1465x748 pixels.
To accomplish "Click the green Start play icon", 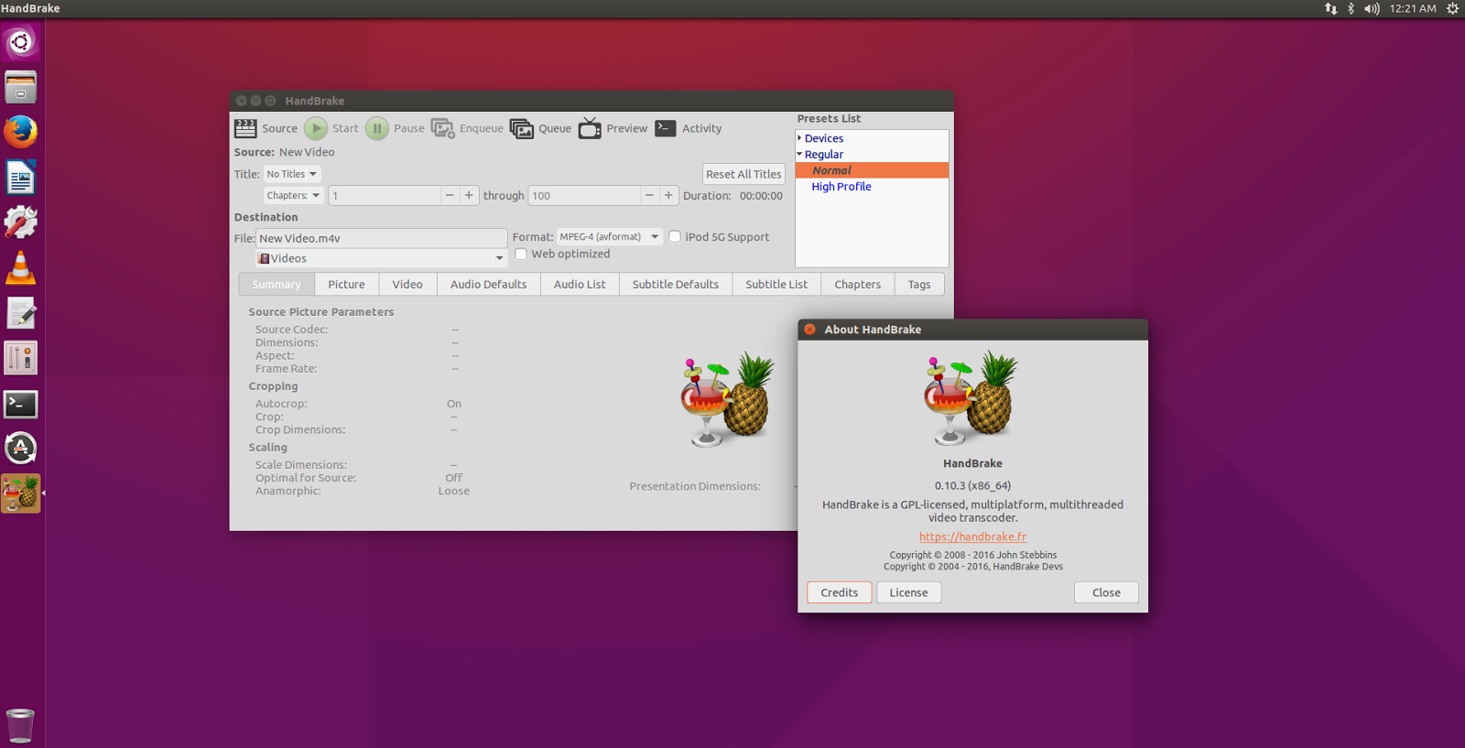I will click(316, 128).
